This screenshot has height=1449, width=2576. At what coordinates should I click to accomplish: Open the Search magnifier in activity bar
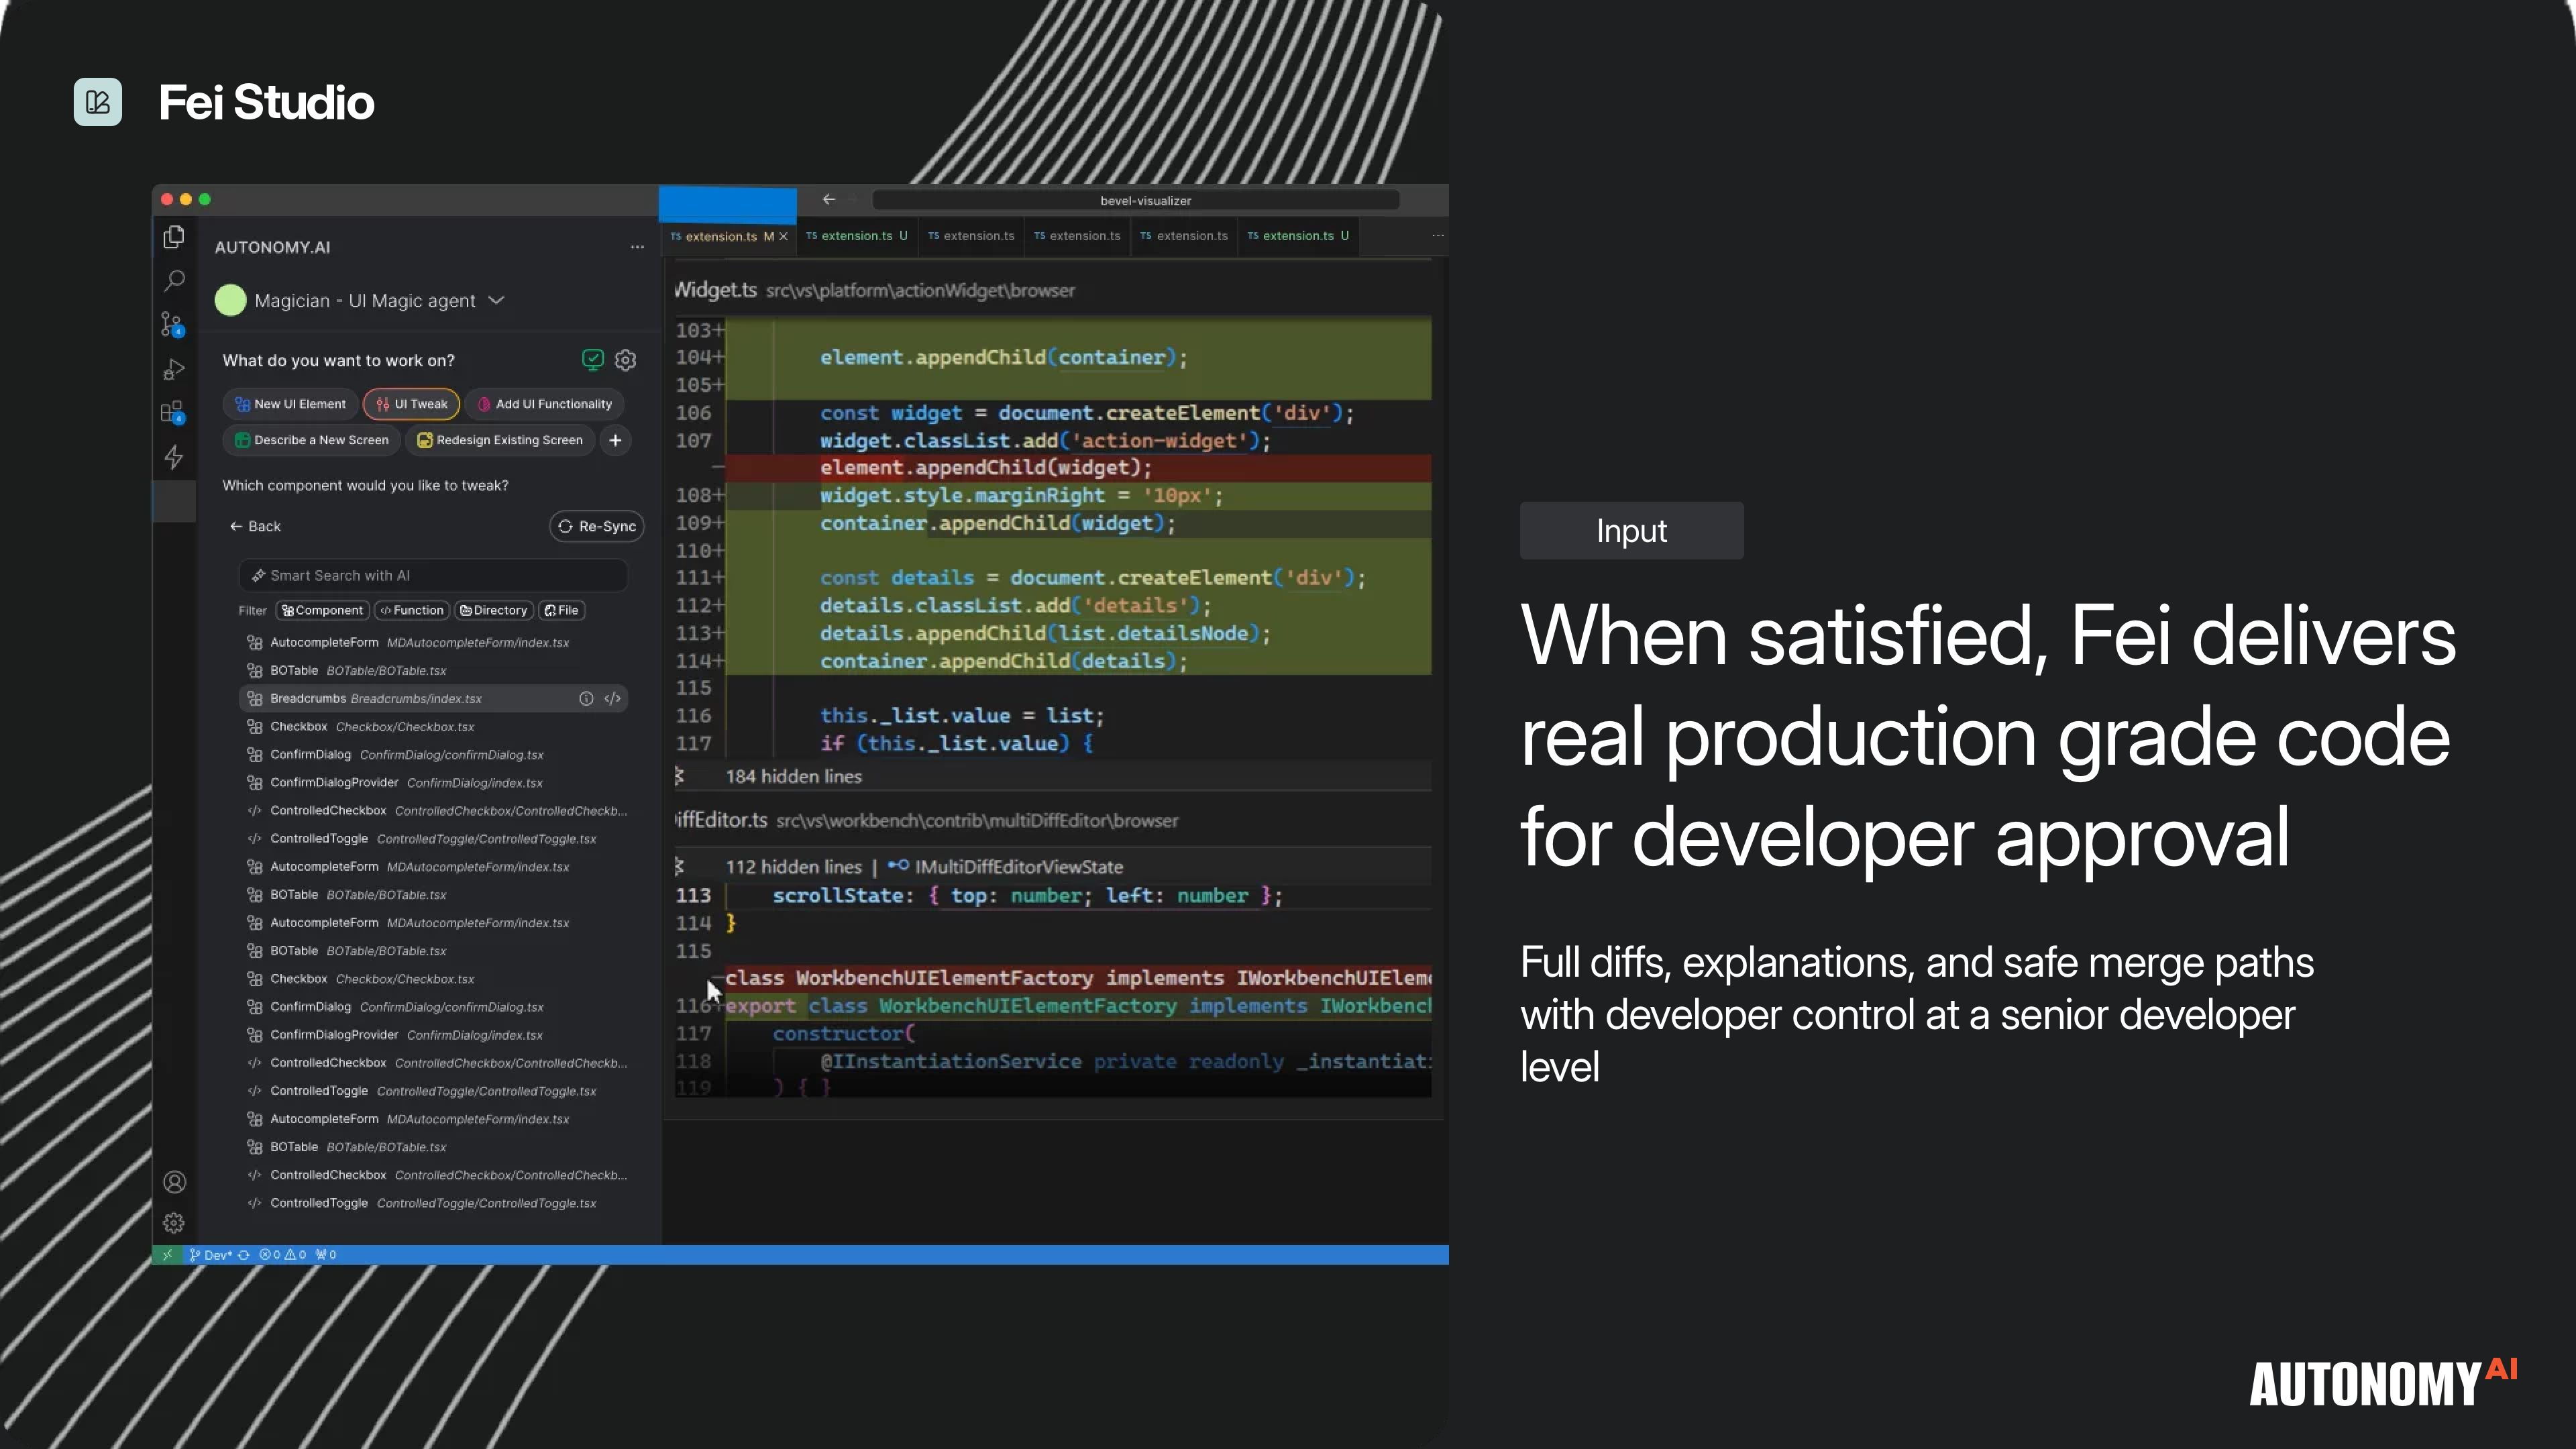174,281
